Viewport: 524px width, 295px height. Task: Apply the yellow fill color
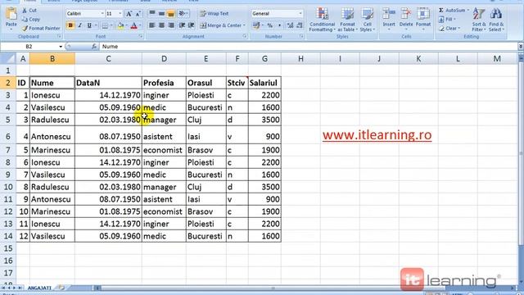point(120,25)
